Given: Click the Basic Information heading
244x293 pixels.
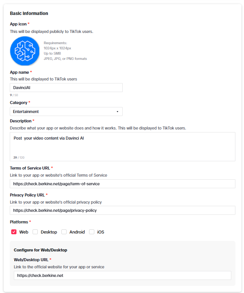Looking at the screenshot, I should (x=29, y=13).
